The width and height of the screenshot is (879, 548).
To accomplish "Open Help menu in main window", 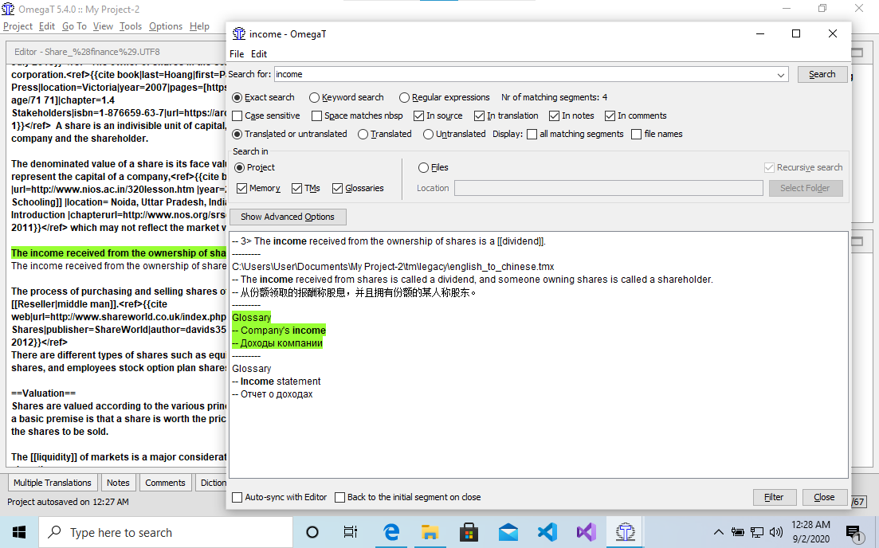I will [x=199, y=26].
